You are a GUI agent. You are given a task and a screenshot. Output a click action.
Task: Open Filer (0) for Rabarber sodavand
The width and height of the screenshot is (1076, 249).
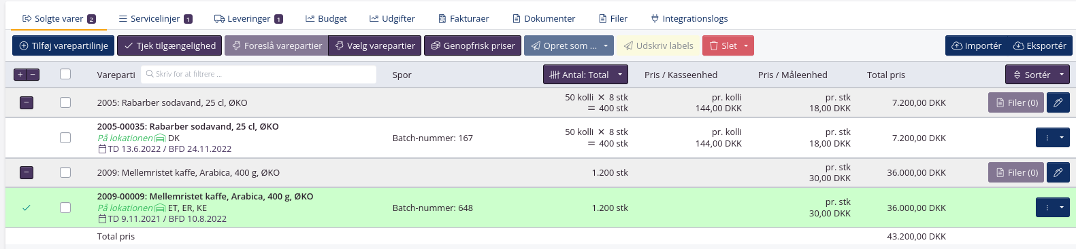click(1016, 102)
